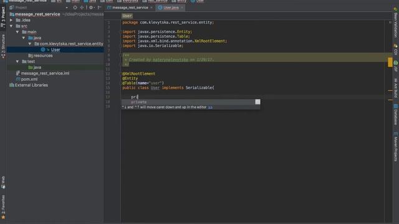
Task: Select com.klevytska.rest_service.entity package
Action: click(x=71, y=44)
